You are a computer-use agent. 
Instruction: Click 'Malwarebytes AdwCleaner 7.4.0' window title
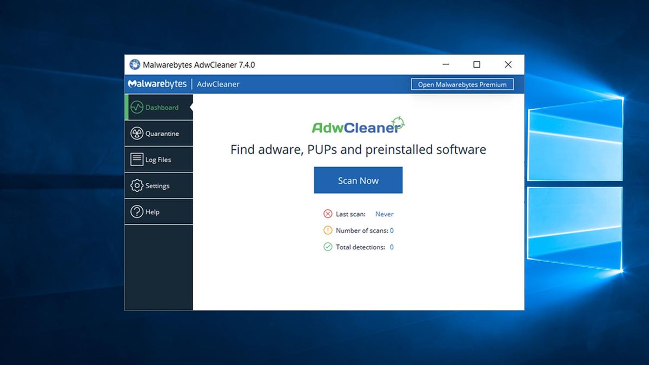pyautogui.click(x=199, y=65)
